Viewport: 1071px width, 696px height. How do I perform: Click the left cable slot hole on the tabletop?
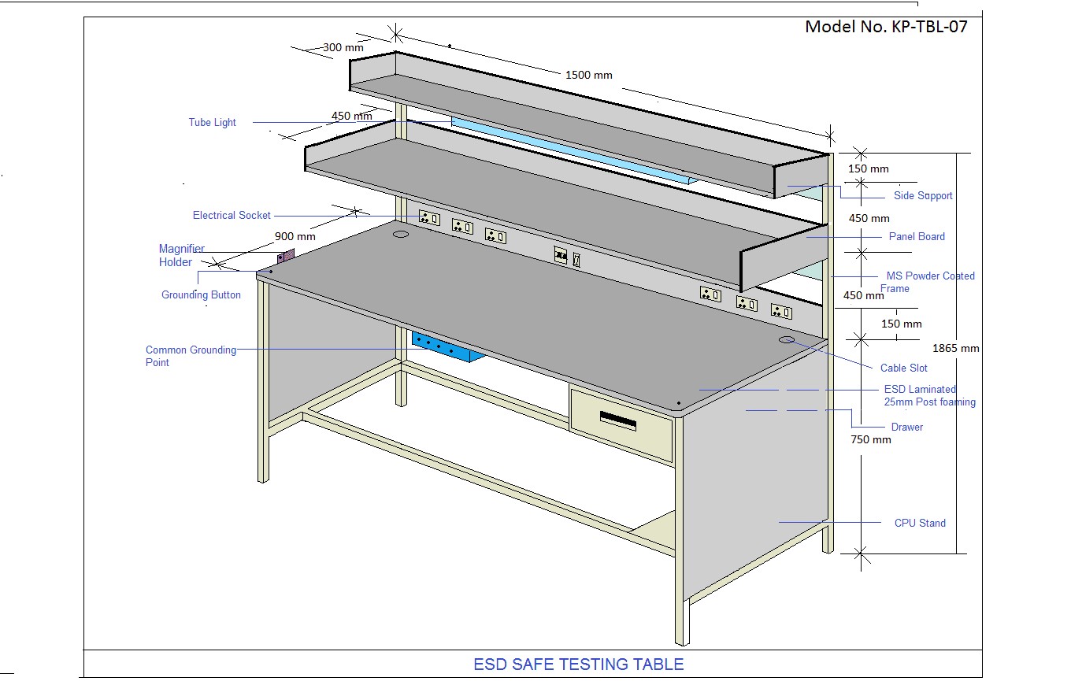pyautogui.click(x=401, y=234)
